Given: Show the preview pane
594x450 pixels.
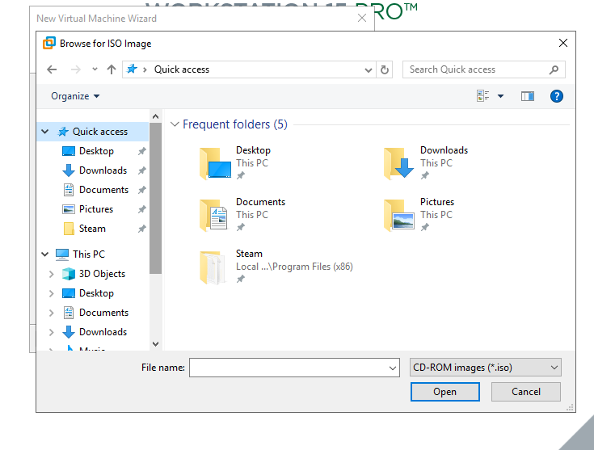Looking at the screenshot, I should [x=527, y=96].
